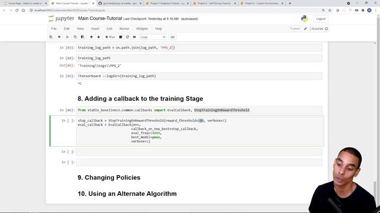Click the localhost address bar

coord(175,11)
